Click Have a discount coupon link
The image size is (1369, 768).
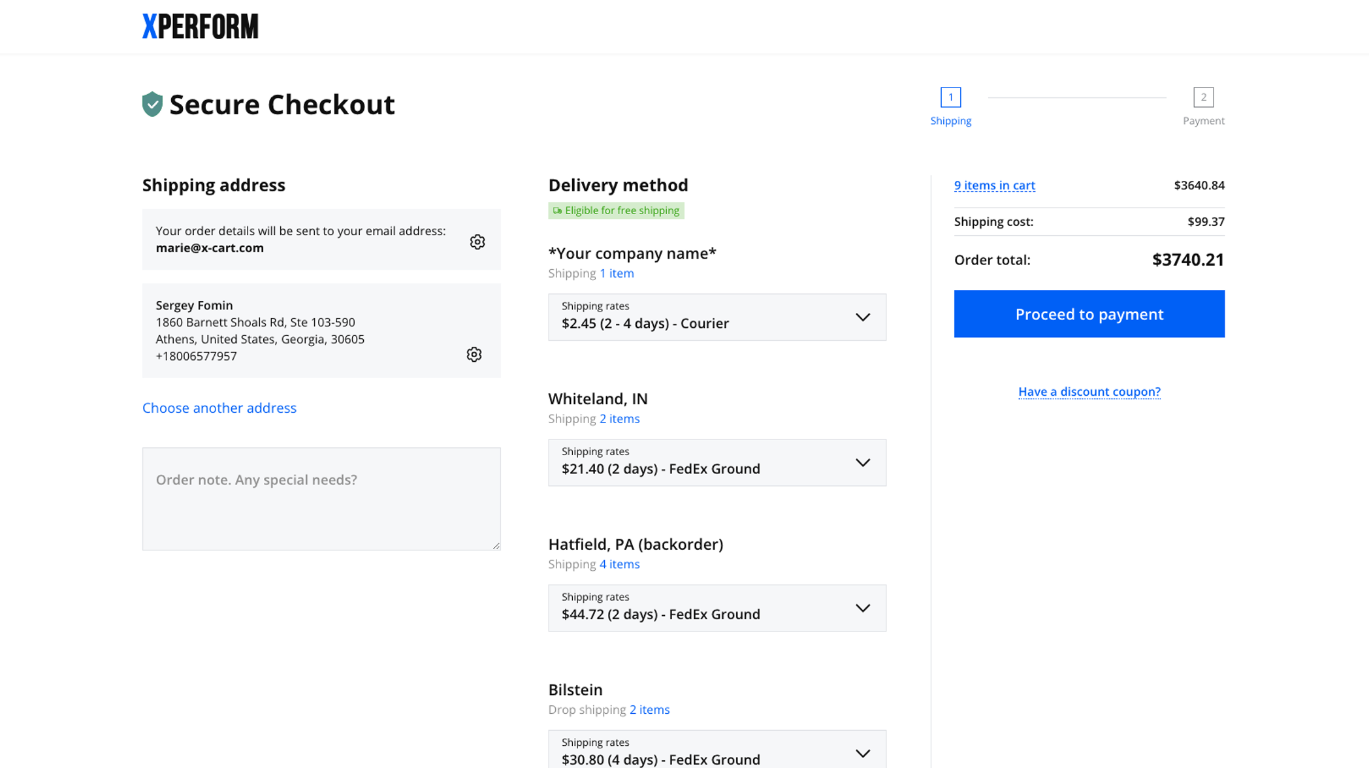(x=1089, y=392)
